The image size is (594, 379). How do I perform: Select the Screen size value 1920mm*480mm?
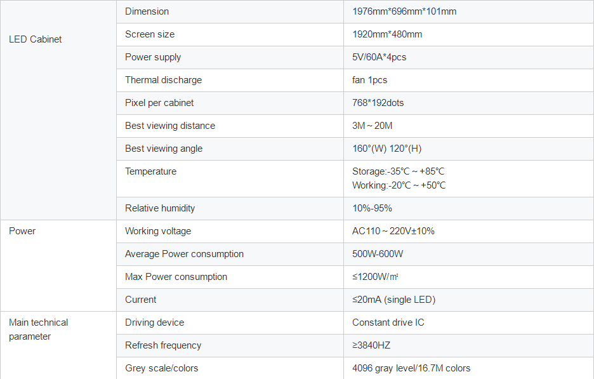[387, 34]
